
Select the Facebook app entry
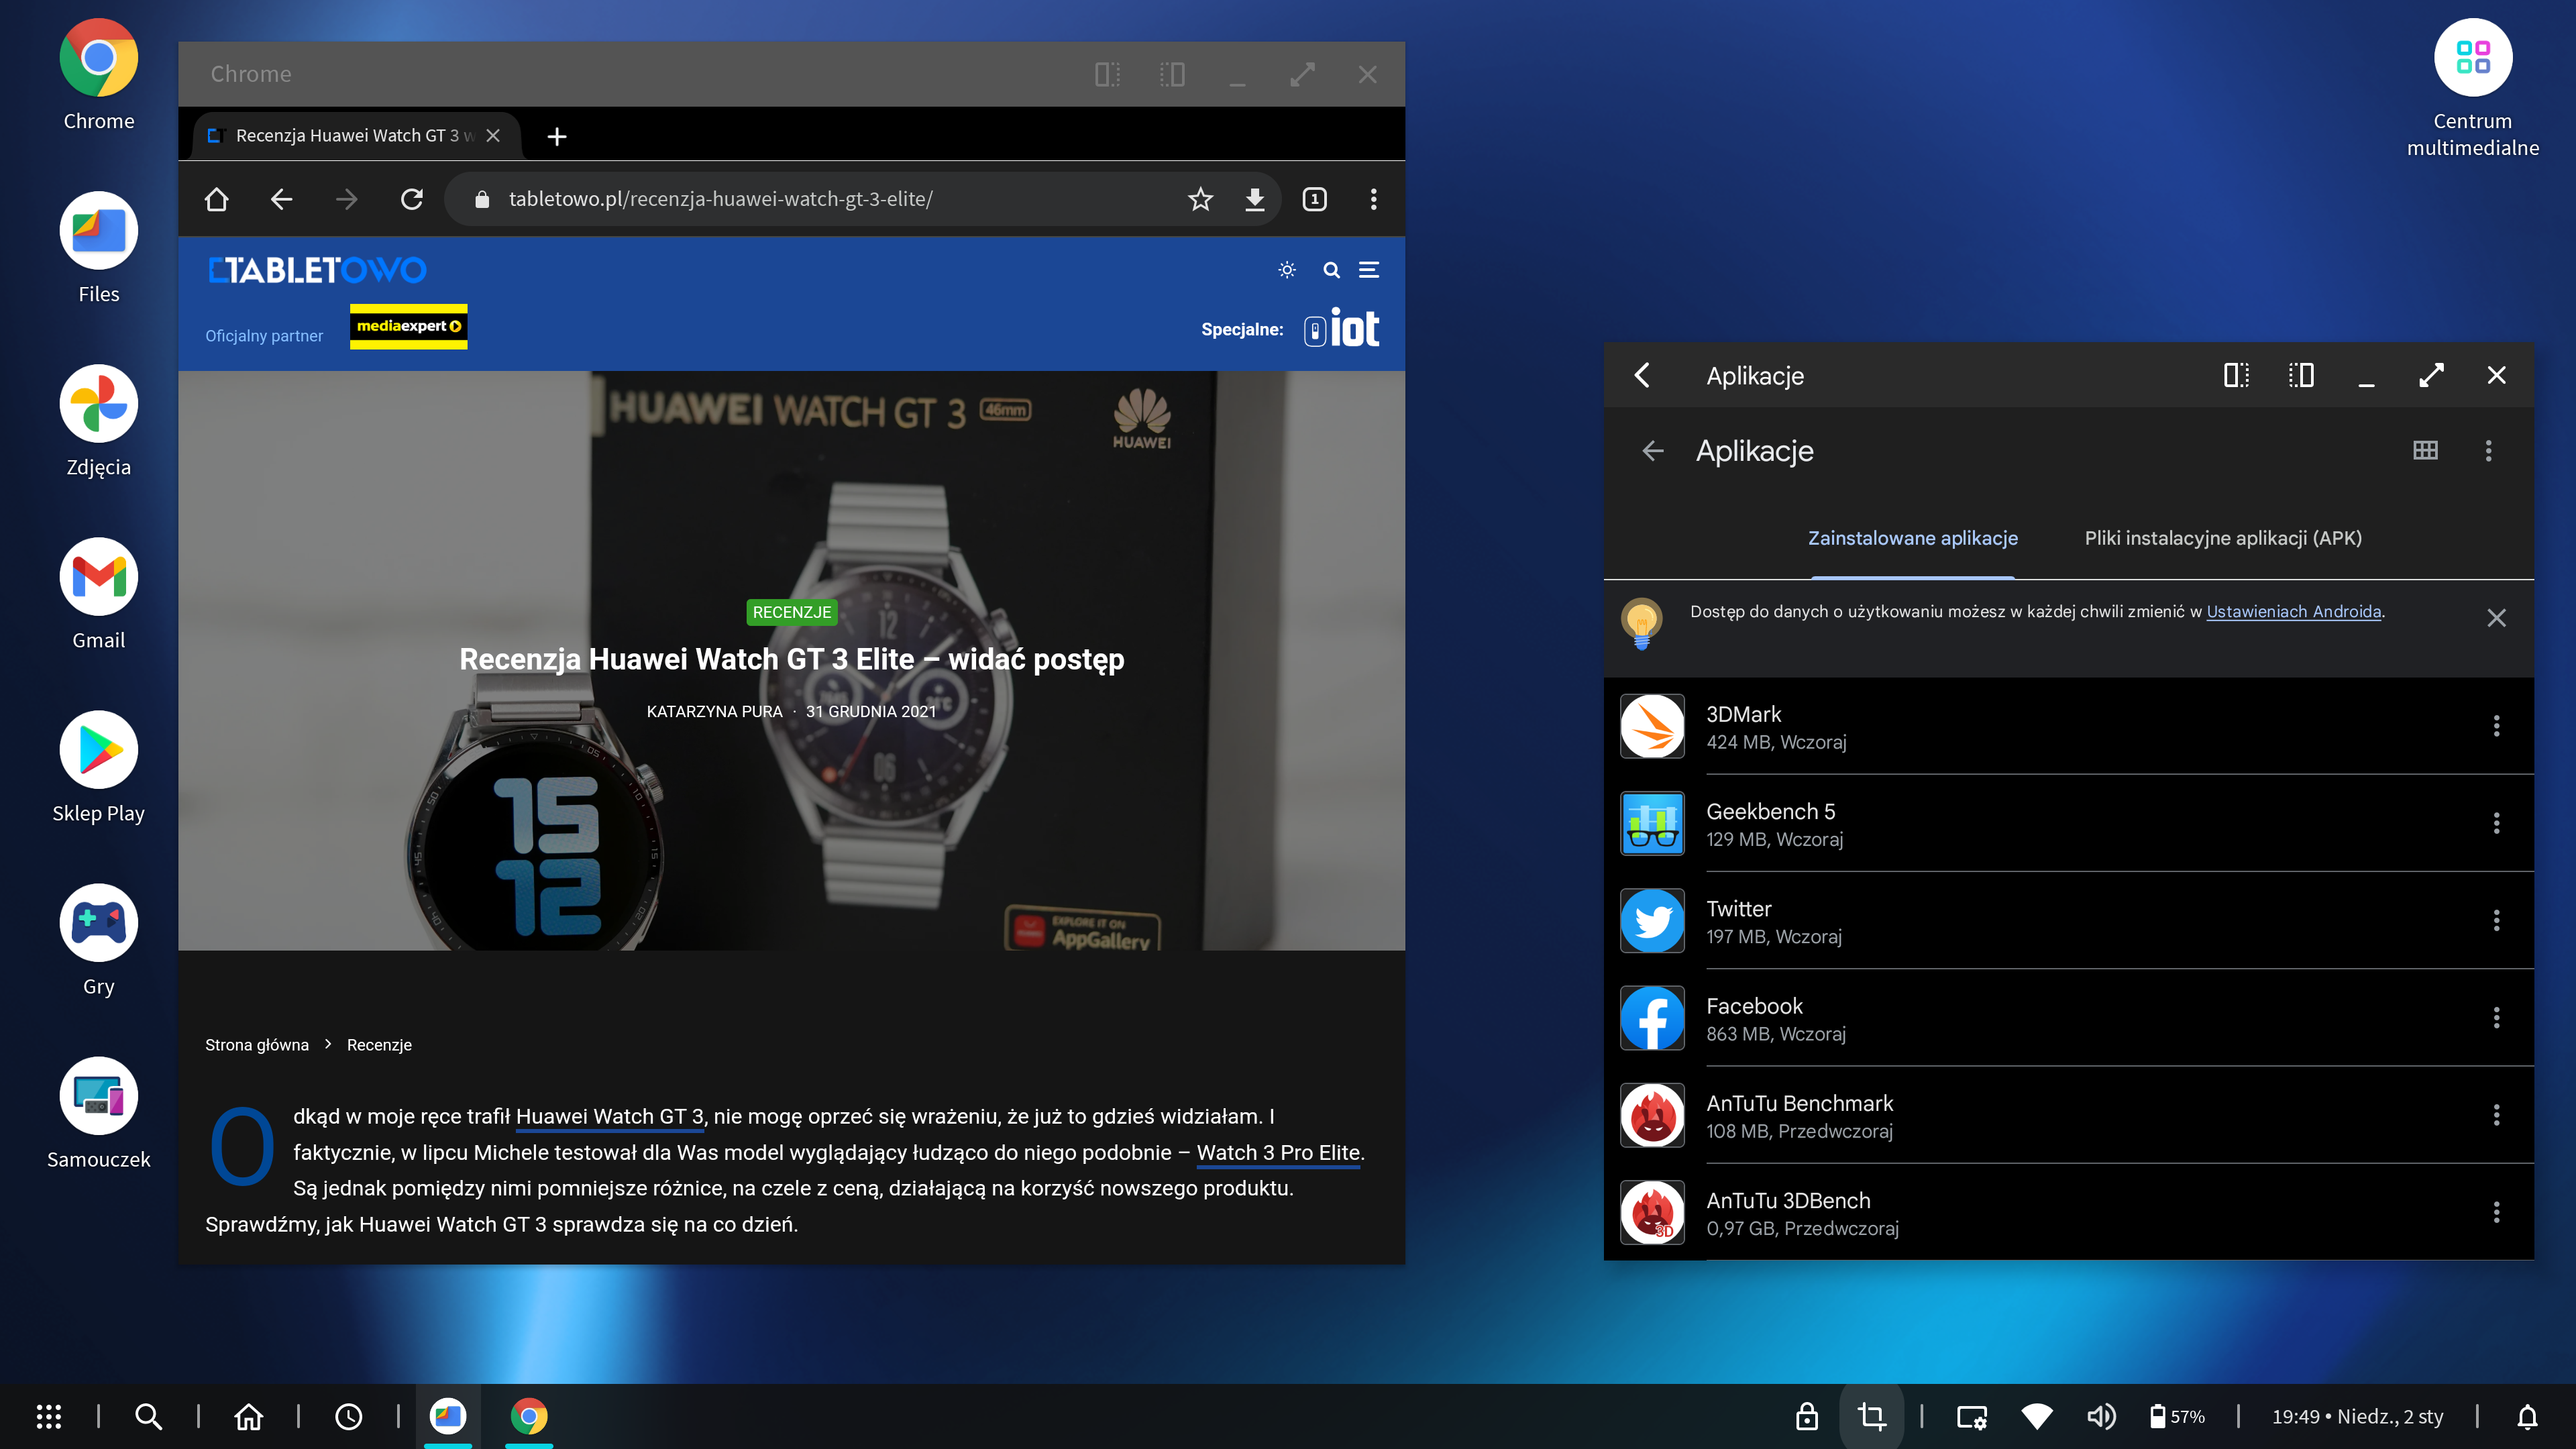[2068, 1018]
